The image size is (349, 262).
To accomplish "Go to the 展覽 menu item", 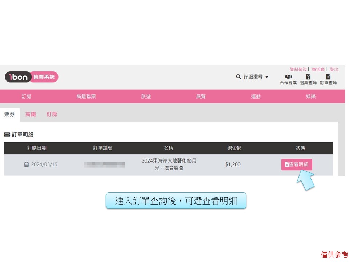I will (x=201, y=96).
